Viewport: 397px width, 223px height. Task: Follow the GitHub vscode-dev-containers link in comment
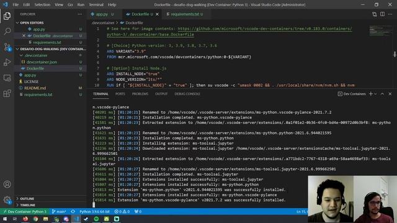point(265,28)
